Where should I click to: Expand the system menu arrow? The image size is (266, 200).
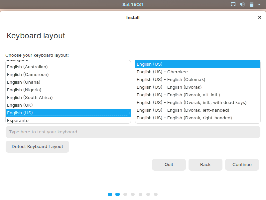pos(259,4)
